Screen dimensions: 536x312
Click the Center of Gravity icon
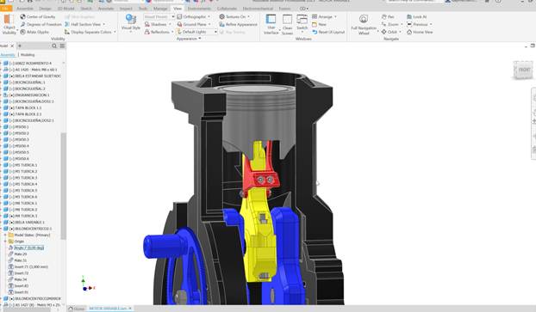pyautogui.click(x=23, y=16)
